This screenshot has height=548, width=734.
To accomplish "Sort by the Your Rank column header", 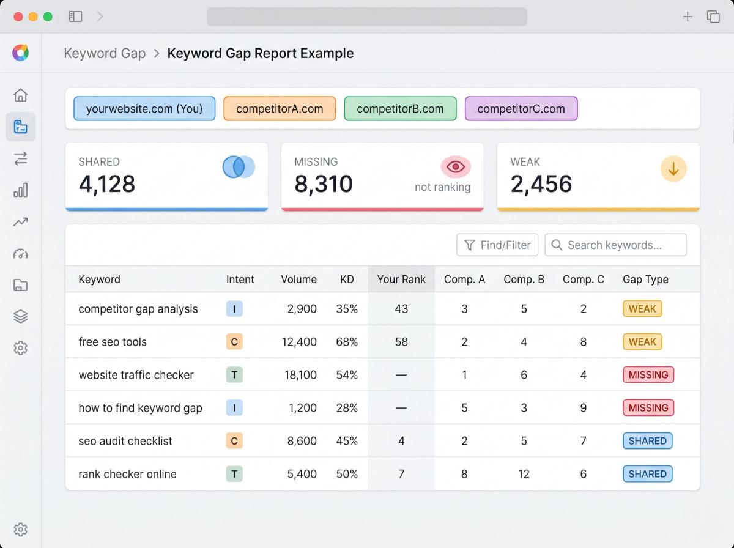I will [401, 280].
